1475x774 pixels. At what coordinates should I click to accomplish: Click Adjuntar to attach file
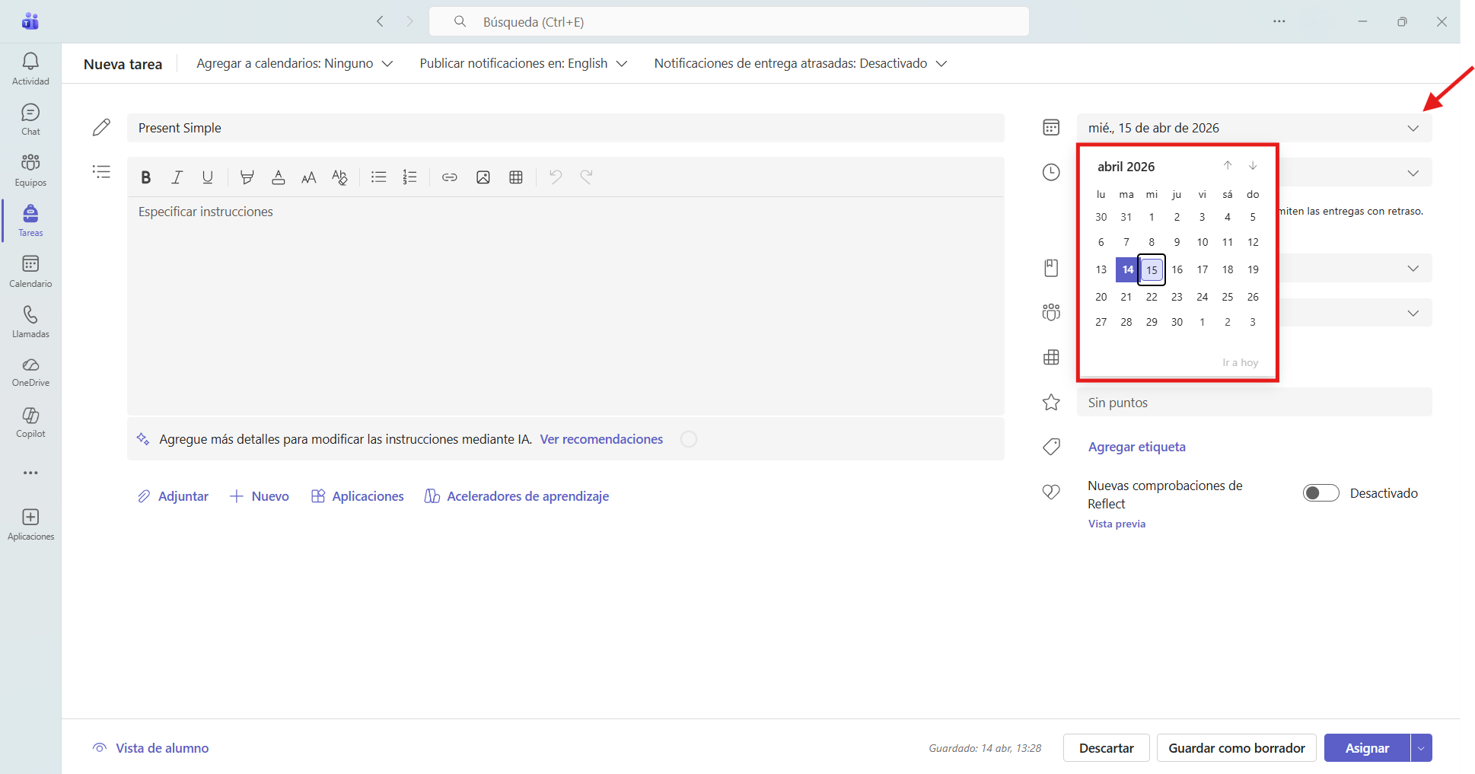pyautogui.click(x=173, y=496)
